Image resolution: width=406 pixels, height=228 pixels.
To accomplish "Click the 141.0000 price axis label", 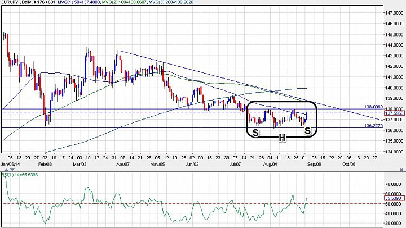I will tap(395, 77).
